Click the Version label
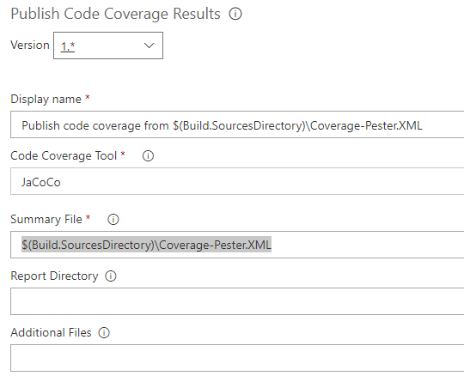 pyautogui.click(x=30, y=45)
